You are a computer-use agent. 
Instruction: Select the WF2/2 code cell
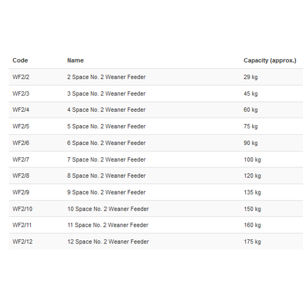tap(21, 77)
